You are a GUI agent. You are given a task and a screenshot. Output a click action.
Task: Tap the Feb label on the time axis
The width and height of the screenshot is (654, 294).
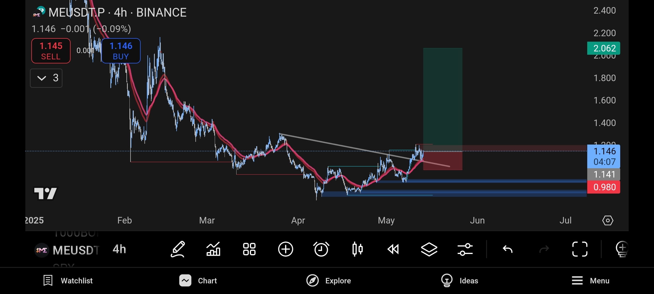point(125,220)
